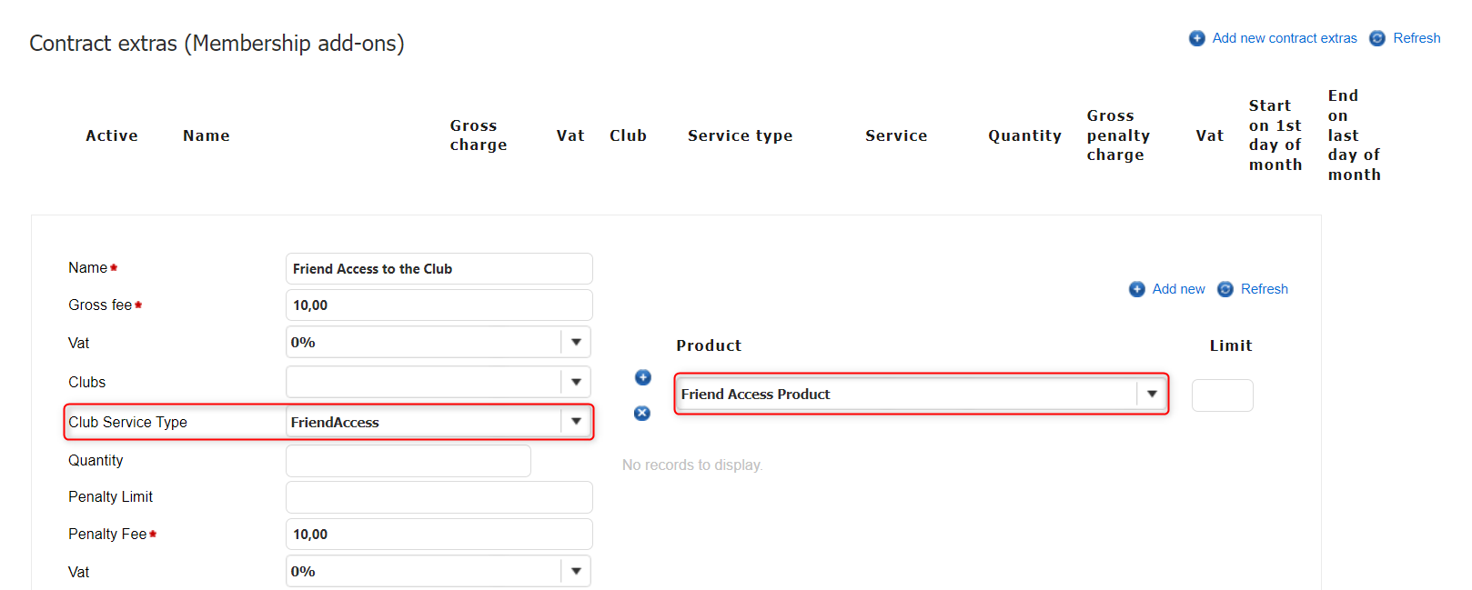
Task: Open the first Vat dropdown under Gross fee
Action: [x=576, y=343]
